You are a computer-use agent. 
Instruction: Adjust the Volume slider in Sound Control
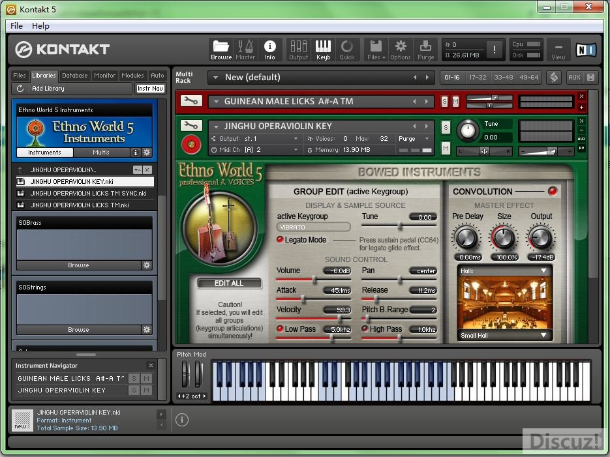[x=314, y=280]
